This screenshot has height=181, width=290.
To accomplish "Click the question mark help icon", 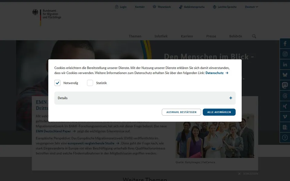I will 285,138.
